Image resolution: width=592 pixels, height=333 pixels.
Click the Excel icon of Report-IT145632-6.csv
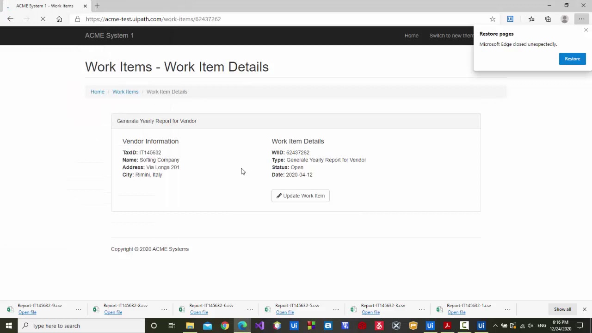[x=182, y=309]
